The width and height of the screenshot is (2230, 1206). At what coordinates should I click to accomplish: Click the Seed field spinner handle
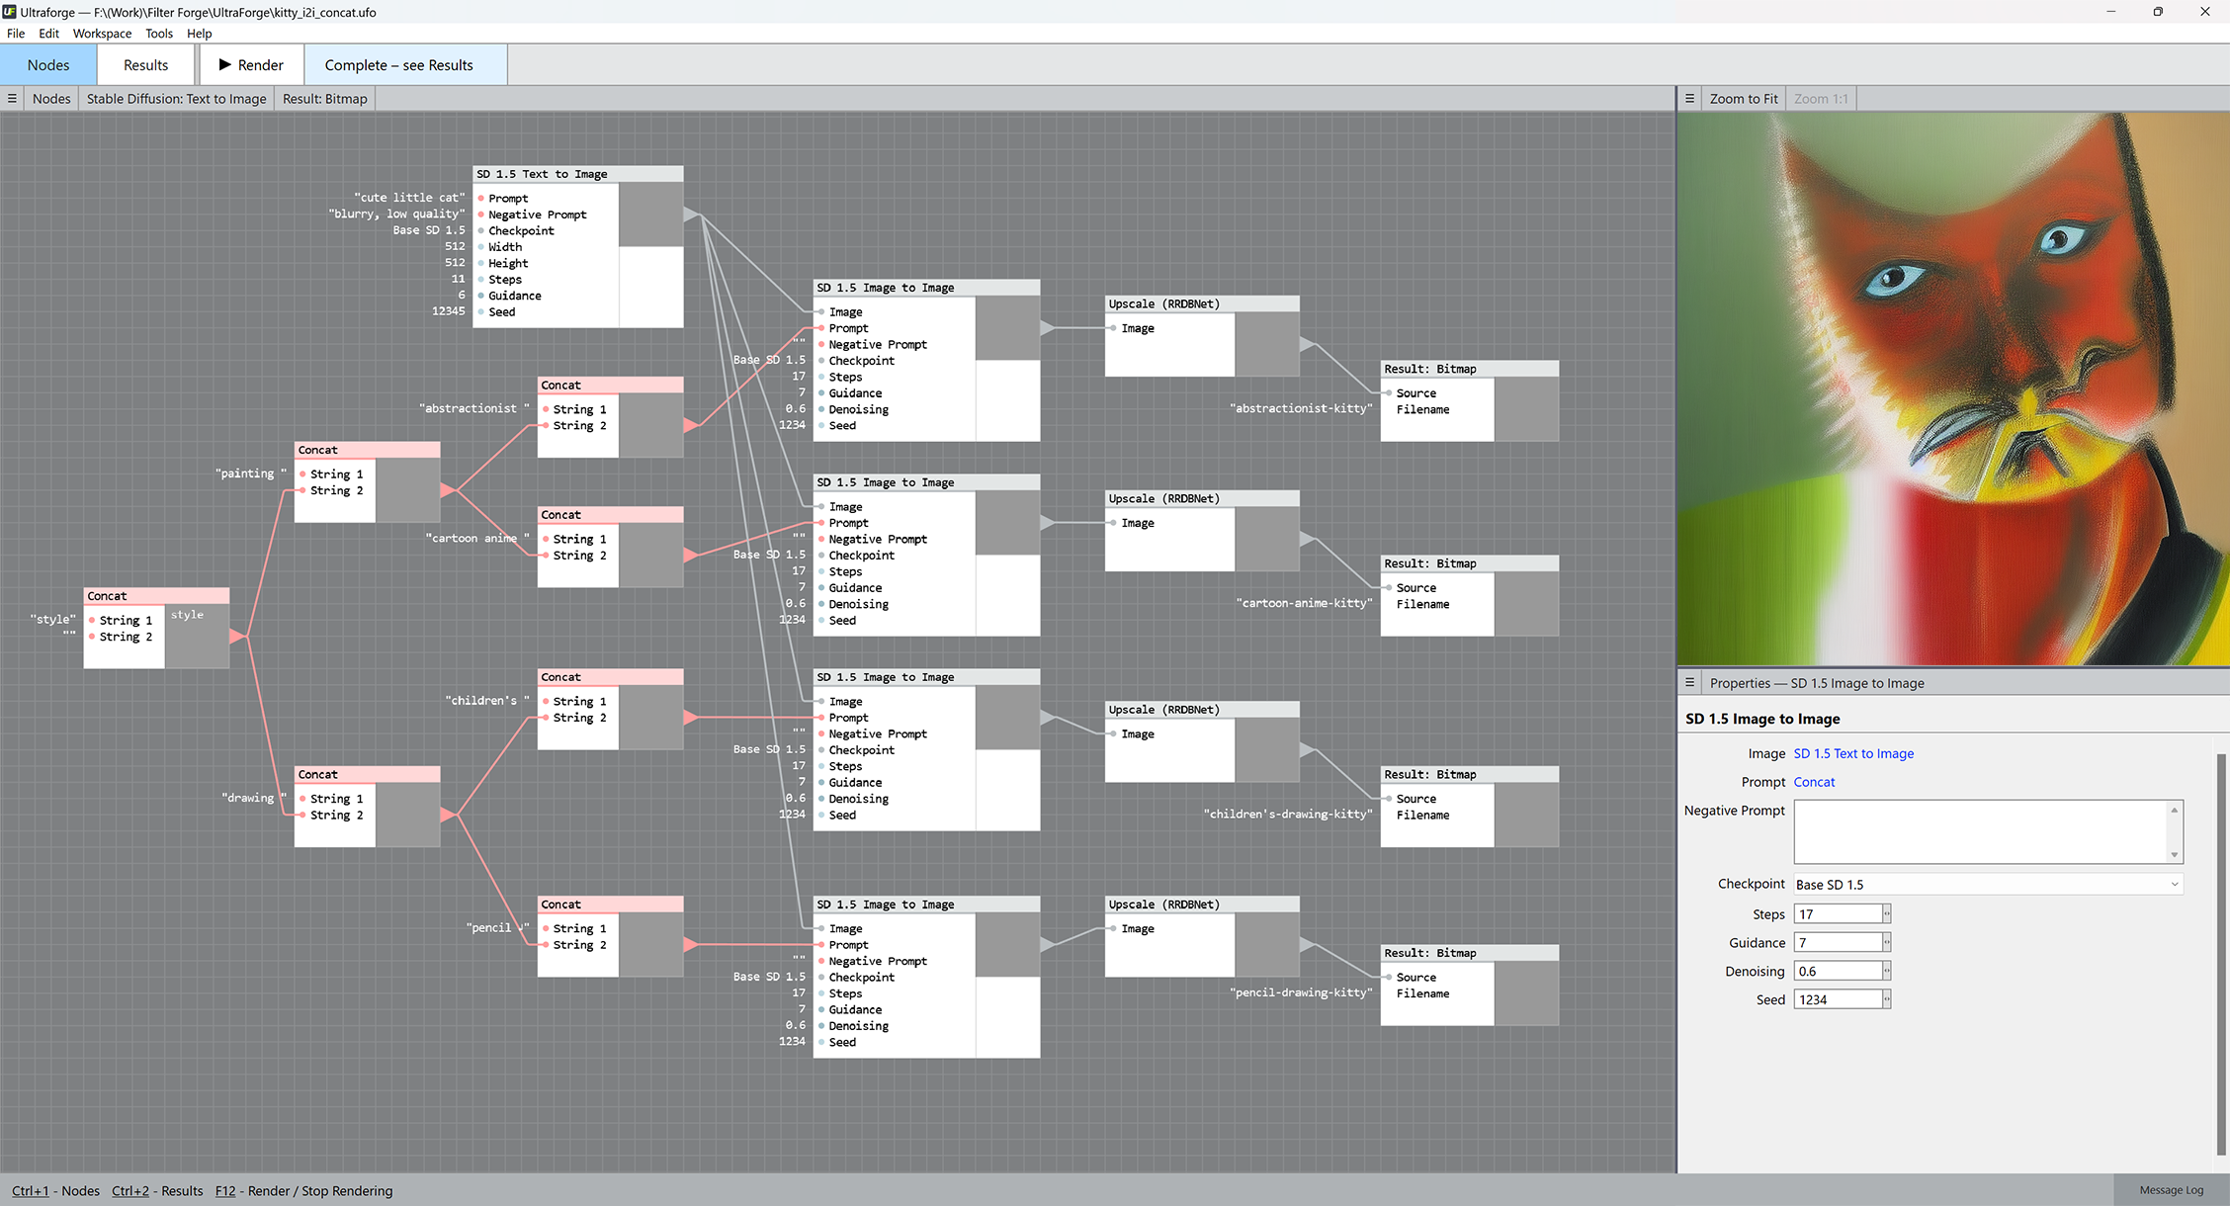click(x=1886, y=1000)
